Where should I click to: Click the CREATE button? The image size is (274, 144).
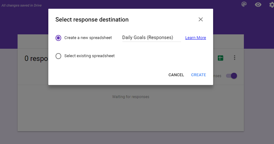[x=198, y=75]
